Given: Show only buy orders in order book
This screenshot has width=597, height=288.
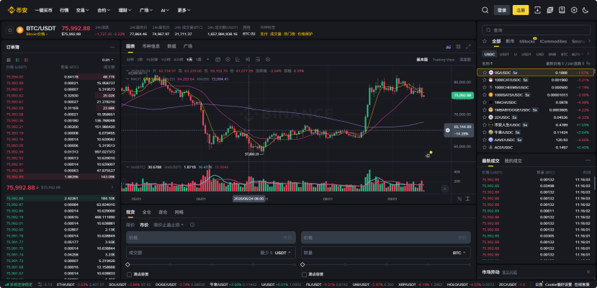Looking at the screenshot, I should click(x=17, y=60).
